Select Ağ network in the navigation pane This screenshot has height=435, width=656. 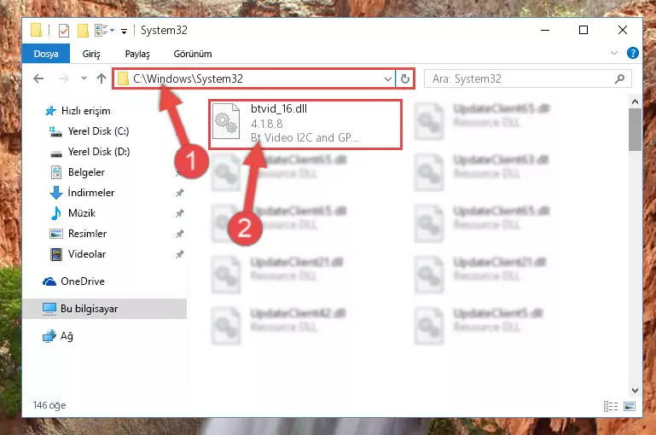click(x=58, y=336)
